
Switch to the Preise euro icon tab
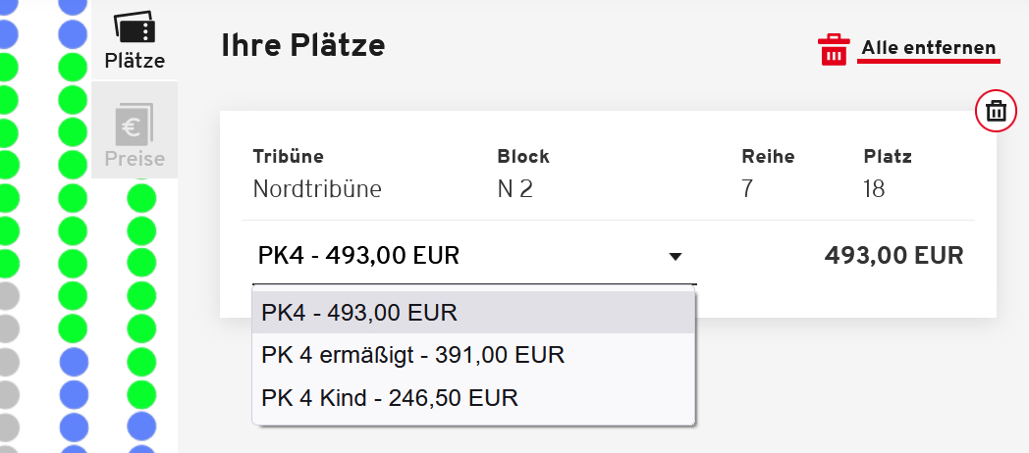(135, 131)
